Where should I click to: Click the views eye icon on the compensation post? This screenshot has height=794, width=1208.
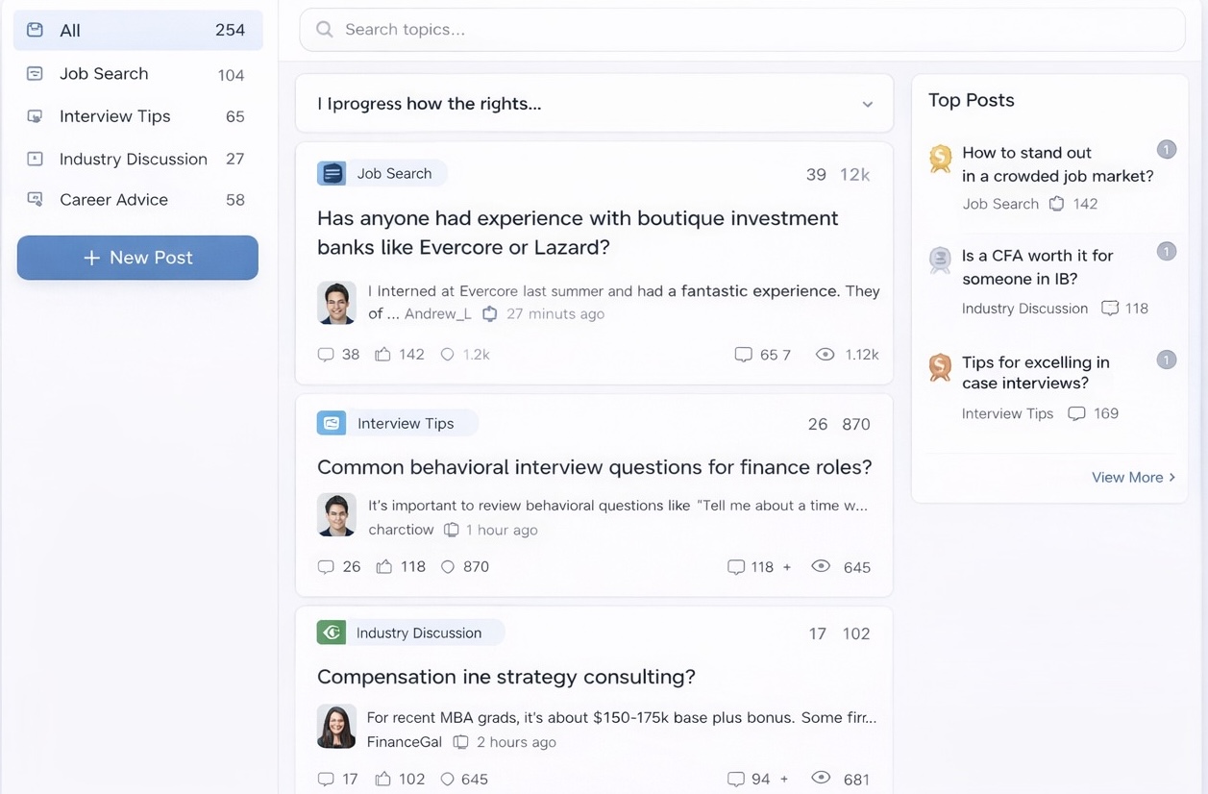pos(824,779)
